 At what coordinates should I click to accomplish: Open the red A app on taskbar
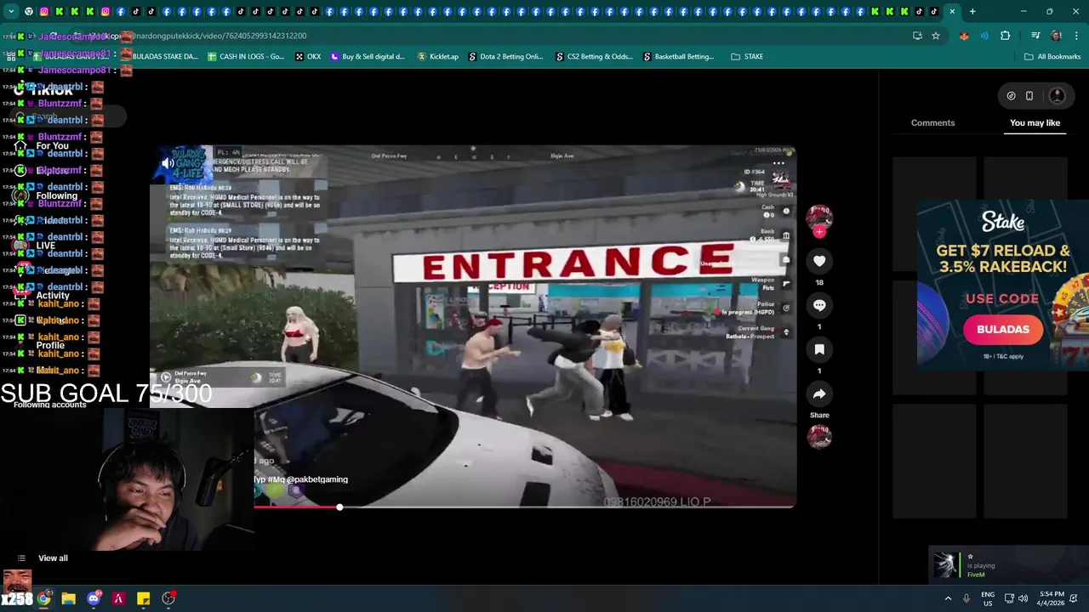coord(118,598)
